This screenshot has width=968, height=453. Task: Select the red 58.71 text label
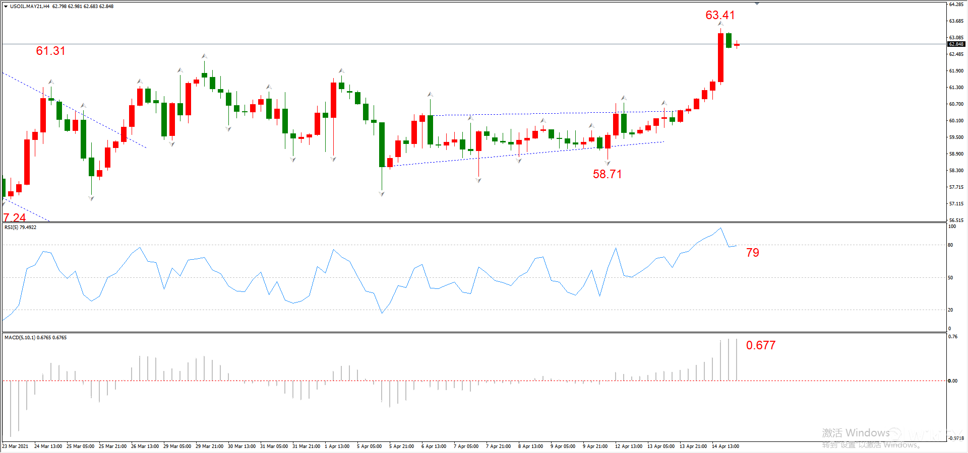coord(607,174)
